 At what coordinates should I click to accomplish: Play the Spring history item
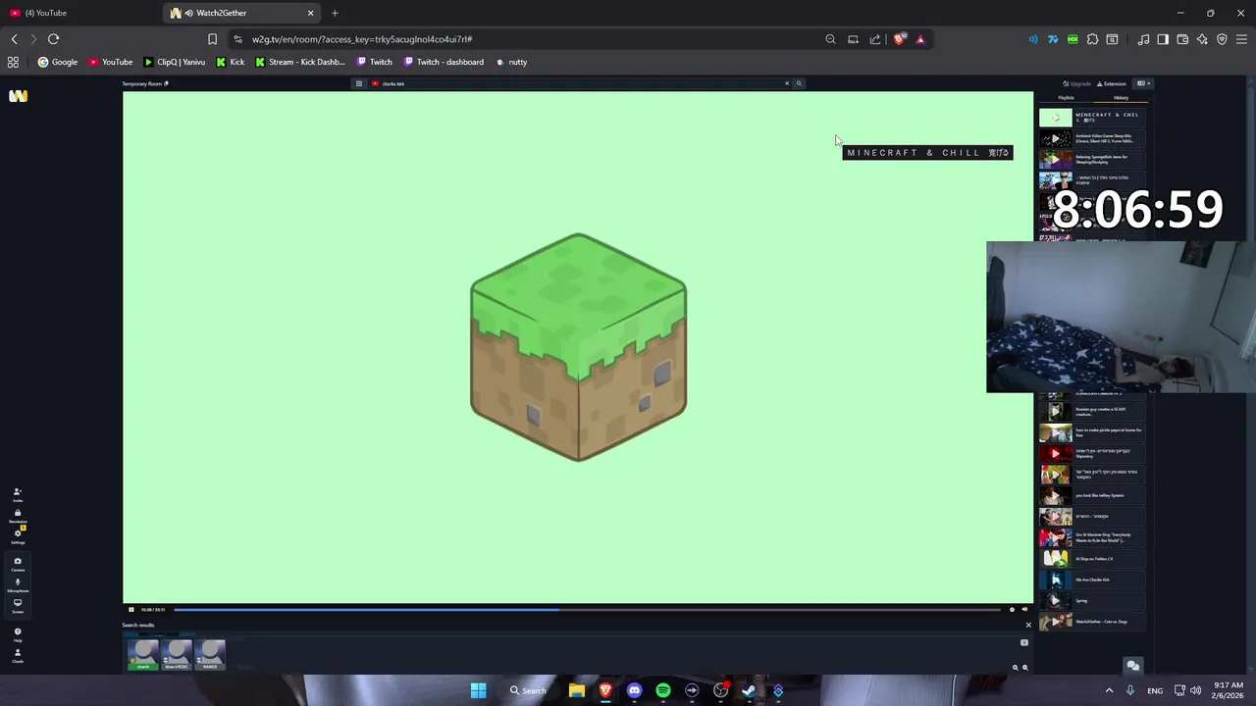coord(1092,600)
